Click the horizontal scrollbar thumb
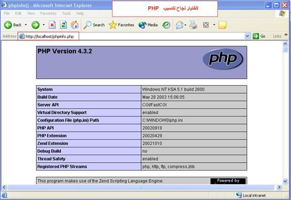The height and width of the screenshot is (200, 291). pos(141,187)
